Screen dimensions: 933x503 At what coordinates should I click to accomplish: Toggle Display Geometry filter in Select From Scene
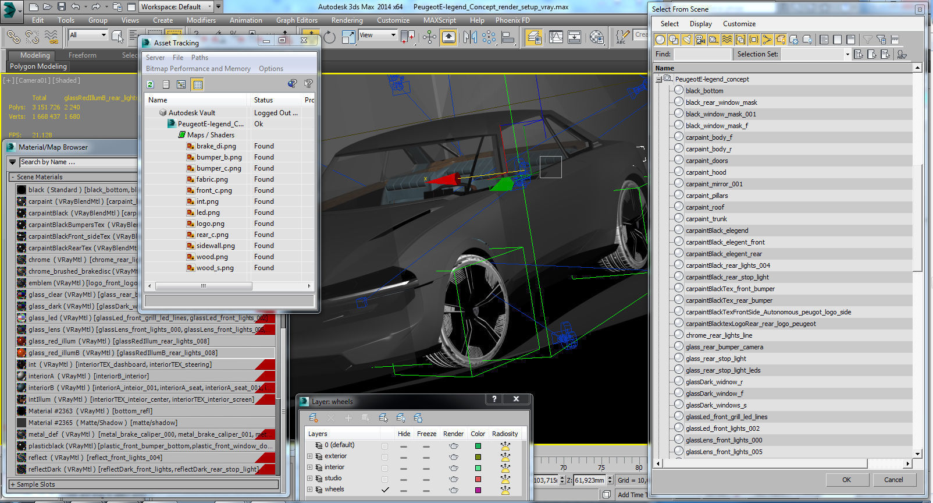[x=660, y=40]
